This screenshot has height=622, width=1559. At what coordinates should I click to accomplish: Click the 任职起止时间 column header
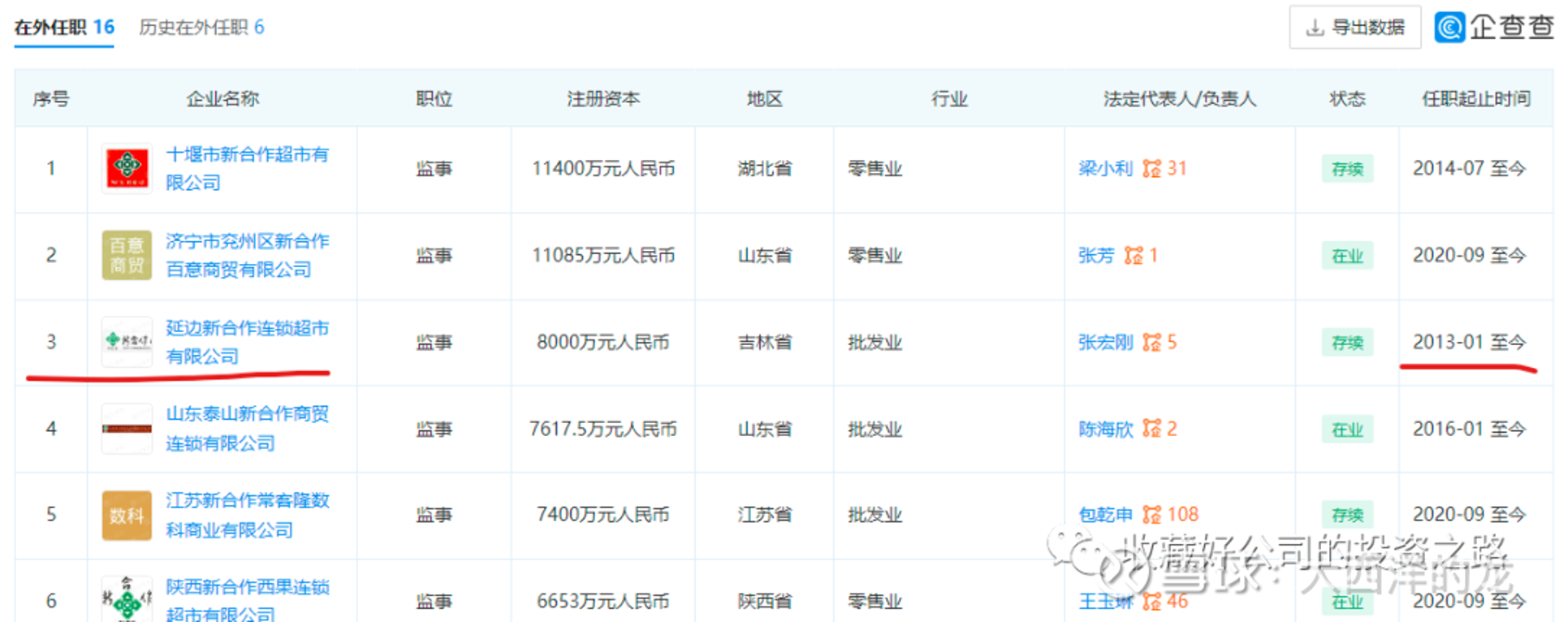tap(1476, 98)
